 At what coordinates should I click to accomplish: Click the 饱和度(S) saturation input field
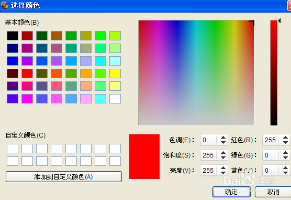tap(208, 155)
